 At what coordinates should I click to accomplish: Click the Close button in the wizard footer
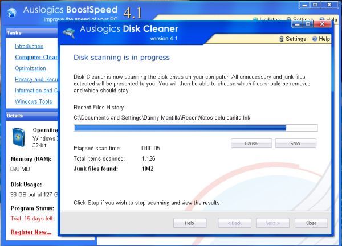(311, 223)
